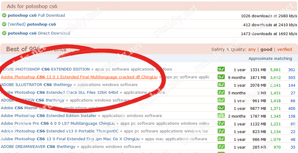Filter Safety & Quality by 'verified'

(284, 49)
